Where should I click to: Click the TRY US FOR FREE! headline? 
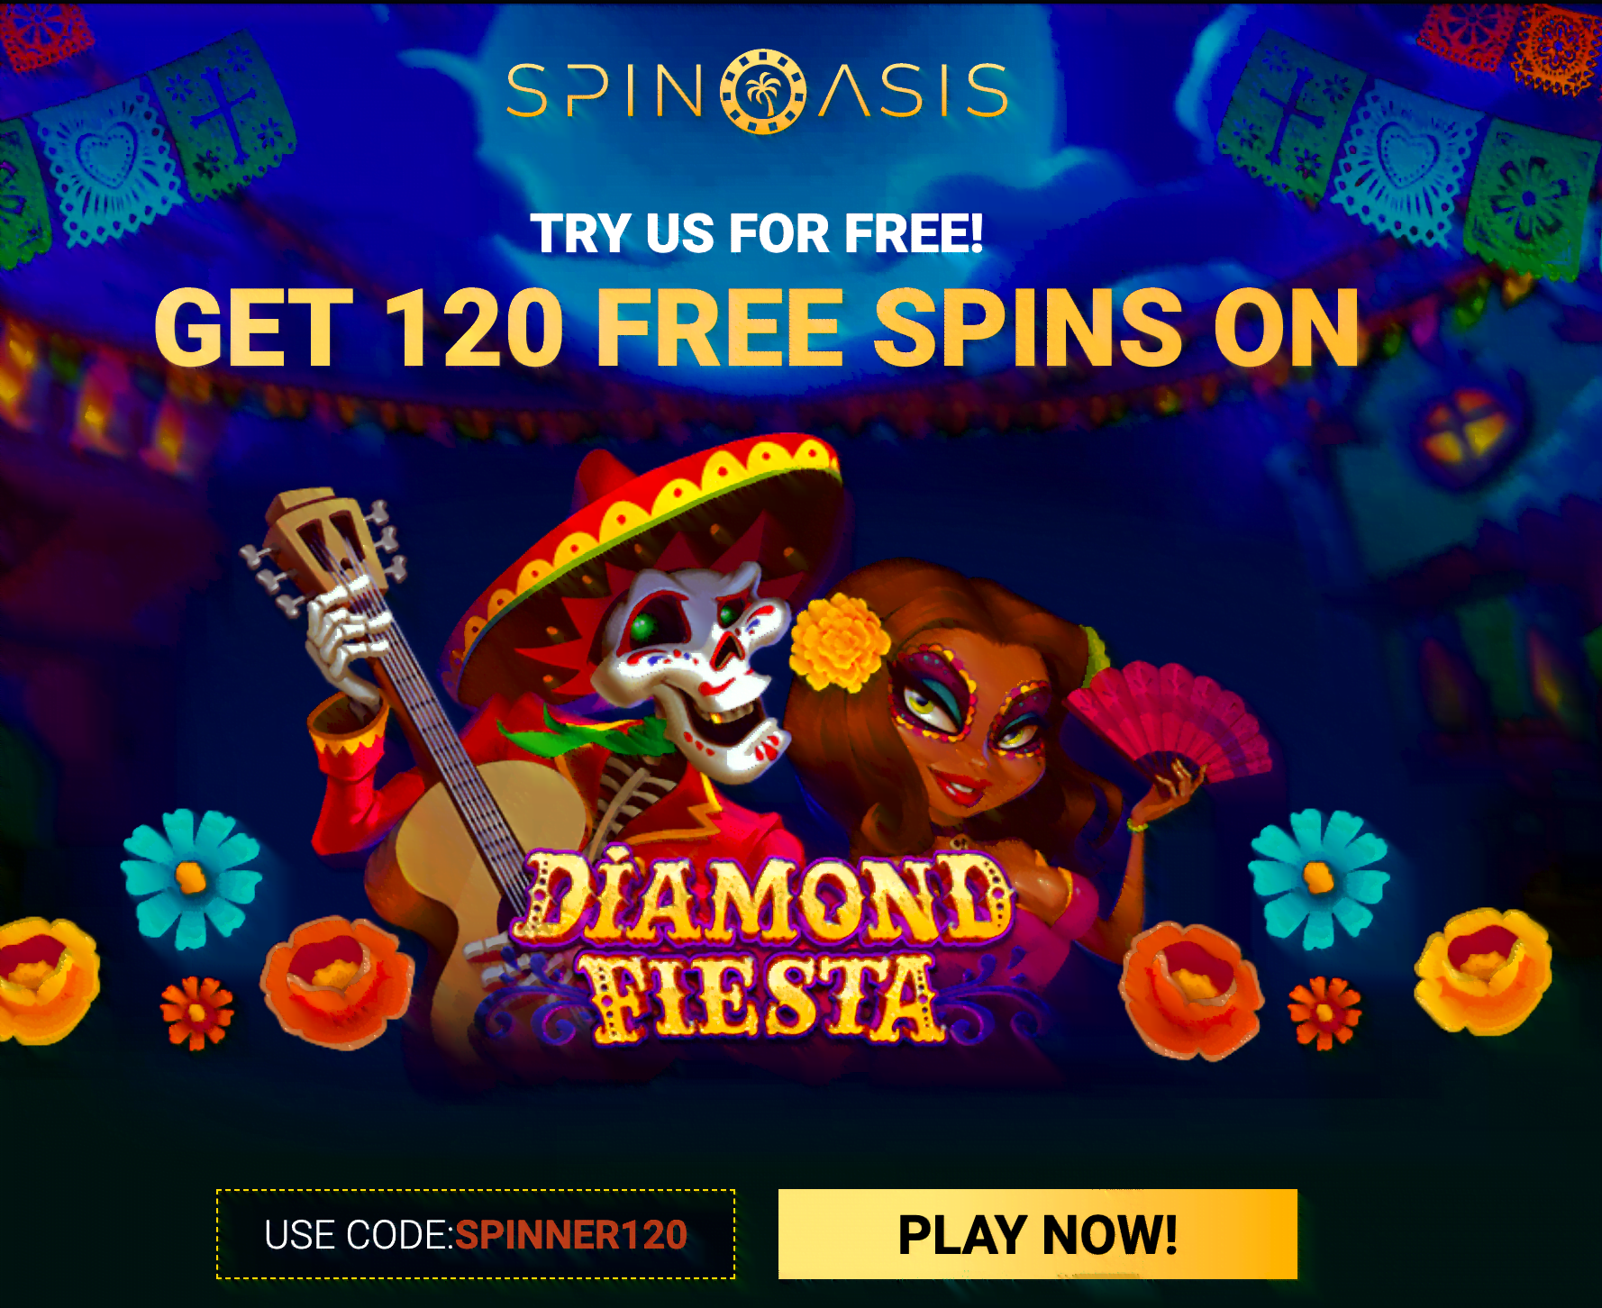757,234
